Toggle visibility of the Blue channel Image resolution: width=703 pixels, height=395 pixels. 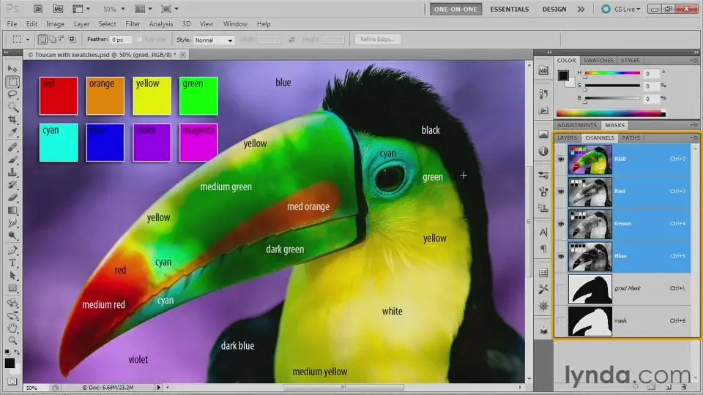[561, 257]
